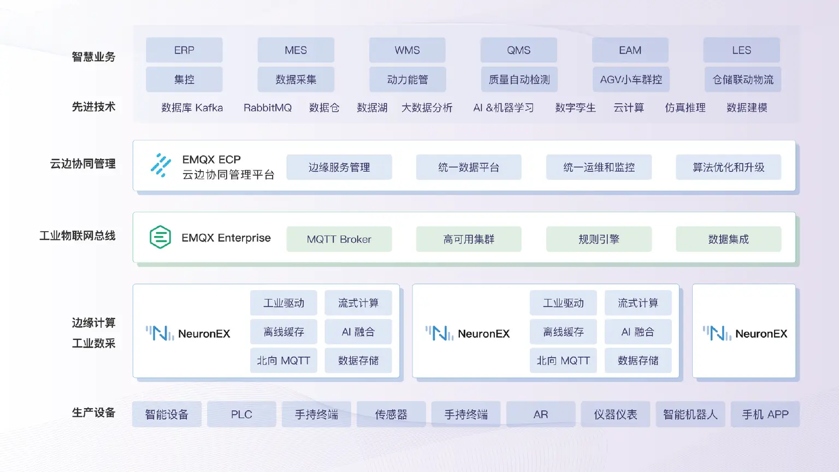Click the AI 融合 module in first NeuronEX box
This screenshot has width=839, height=472.
pos(358,332)
